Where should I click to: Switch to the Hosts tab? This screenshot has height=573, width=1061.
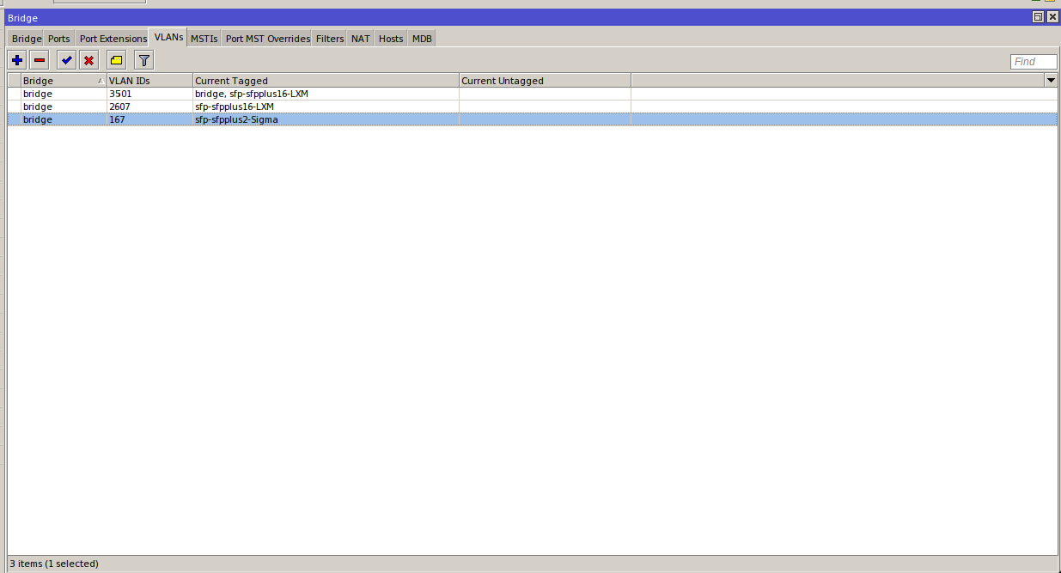click(x=391, y=39)
